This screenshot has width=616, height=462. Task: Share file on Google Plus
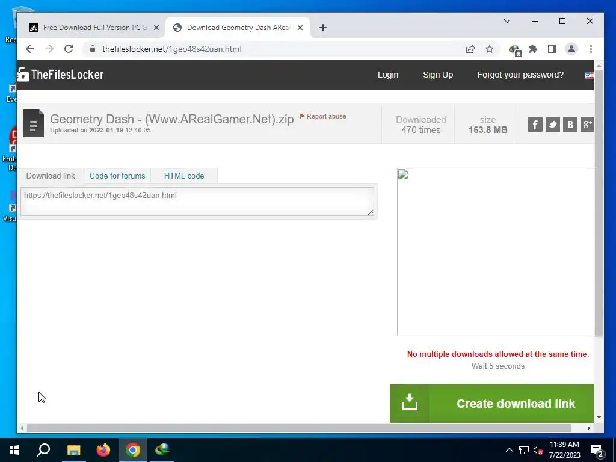coord(587,125)
